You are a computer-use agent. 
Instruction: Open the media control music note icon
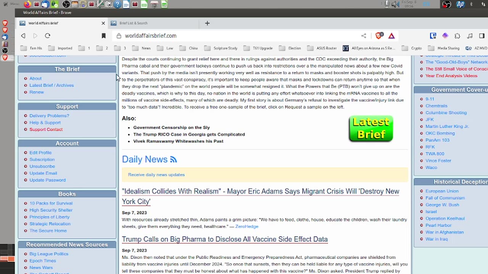470,36
